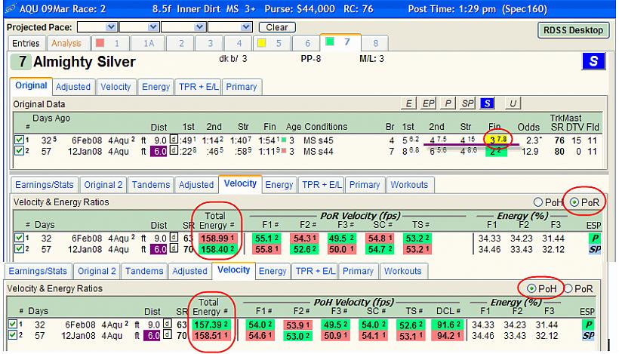
Task: Open the TPR + E/L tab in top panel
Action: click(x=199, y=87)
